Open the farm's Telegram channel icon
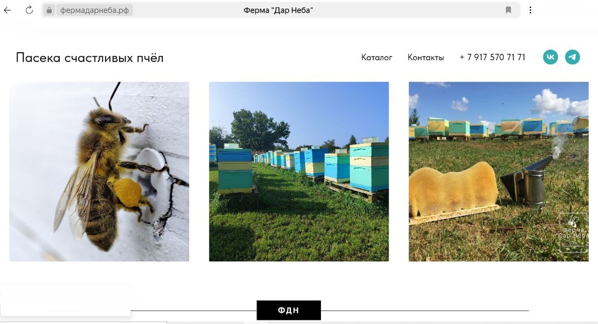 click(x=573, y=57)
